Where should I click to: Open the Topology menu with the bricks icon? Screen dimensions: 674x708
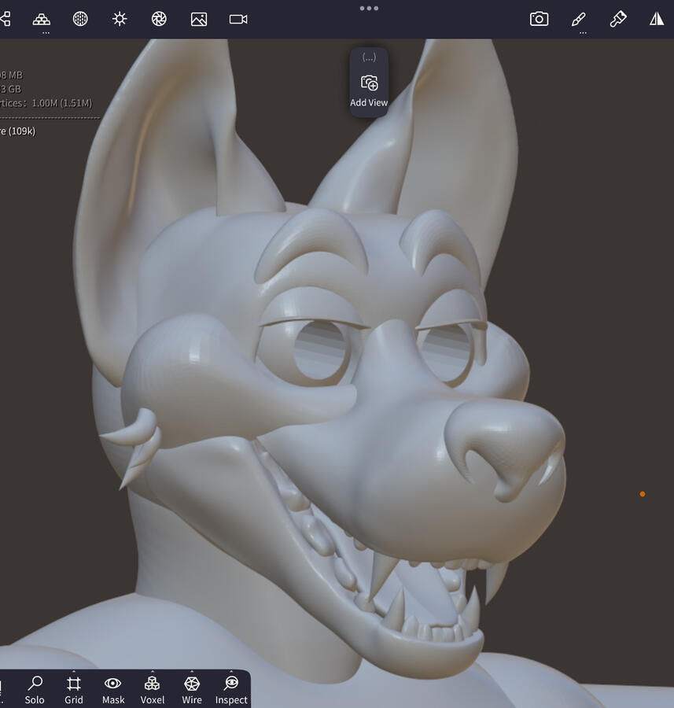point(41,19)
